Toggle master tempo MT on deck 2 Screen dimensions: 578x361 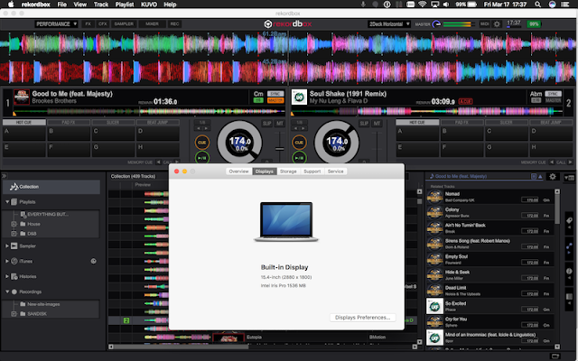pyautogui.click(x=377, y=124)
